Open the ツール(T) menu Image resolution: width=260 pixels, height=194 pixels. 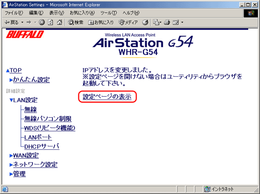109,13
